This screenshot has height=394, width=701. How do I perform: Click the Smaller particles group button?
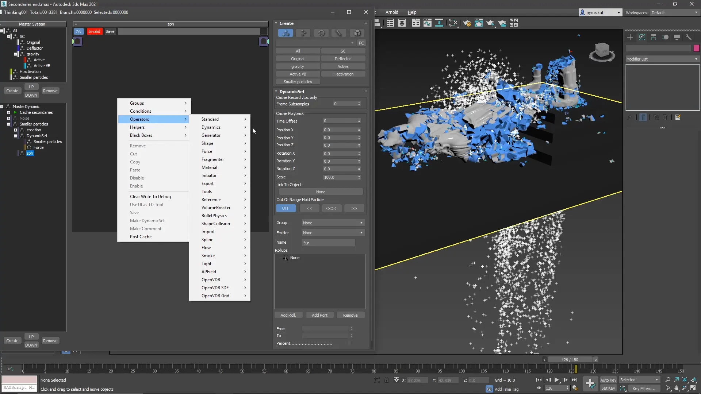coord(298,82)
